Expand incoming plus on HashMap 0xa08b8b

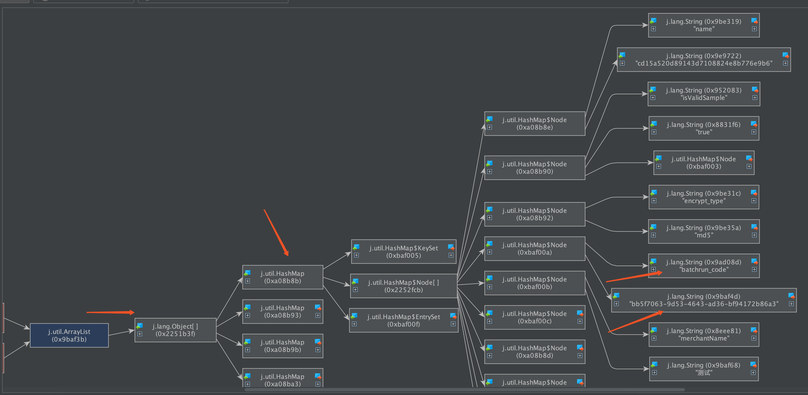[x=248, y=281]
